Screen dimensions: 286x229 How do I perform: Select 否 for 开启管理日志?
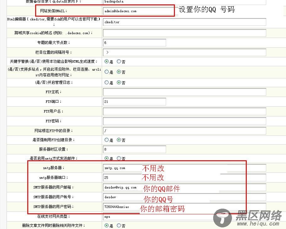click(x=119, y=83)
